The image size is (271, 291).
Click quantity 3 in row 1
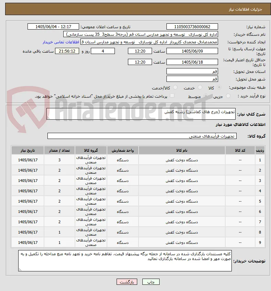59,160
